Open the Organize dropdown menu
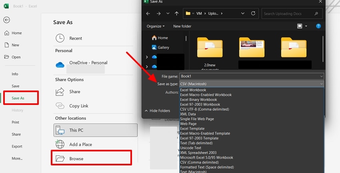Viewport: 340px width, 173px height. pyautogui.click(x=156, y=26)
